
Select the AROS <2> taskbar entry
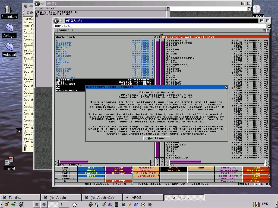pos(184,198)
